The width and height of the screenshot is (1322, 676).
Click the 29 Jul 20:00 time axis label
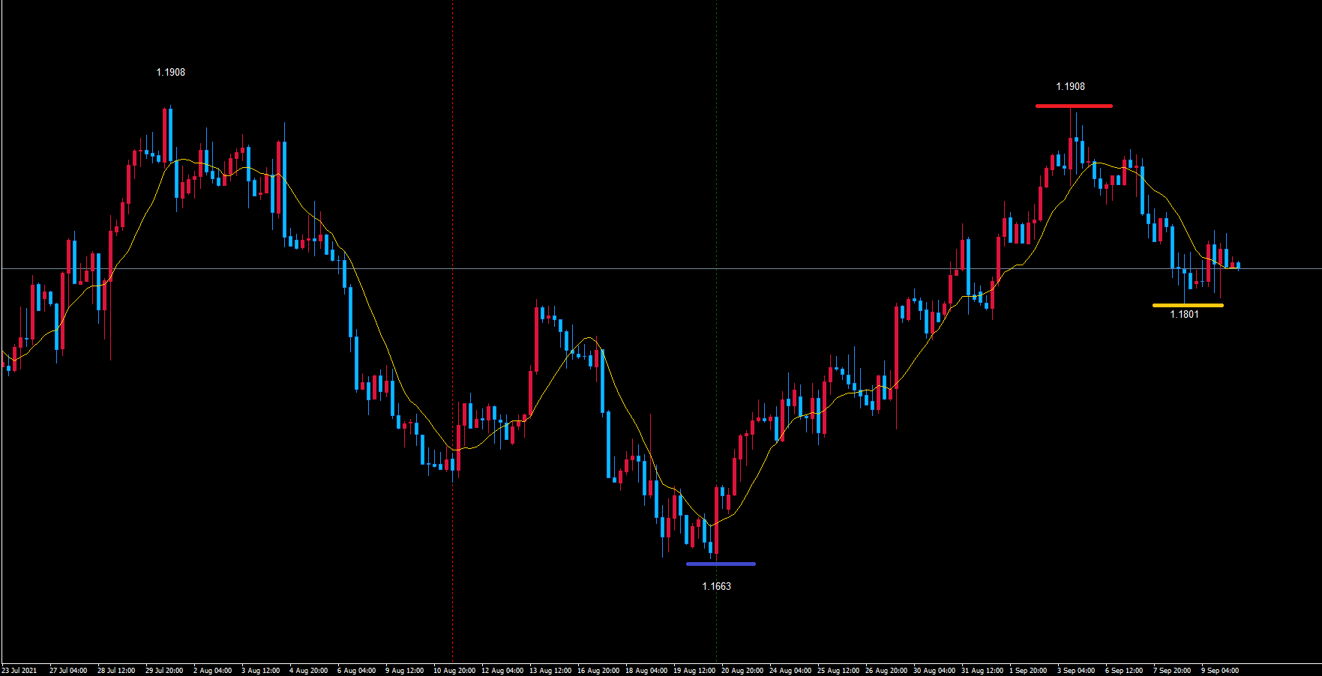point(164,670)
